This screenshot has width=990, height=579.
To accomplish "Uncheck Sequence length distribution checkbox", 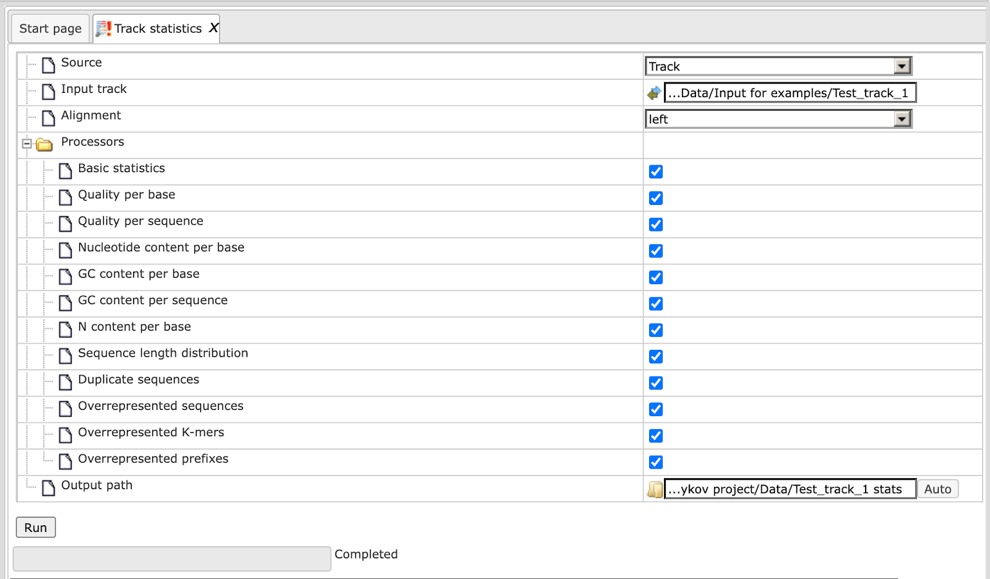I will click(656, 357).
